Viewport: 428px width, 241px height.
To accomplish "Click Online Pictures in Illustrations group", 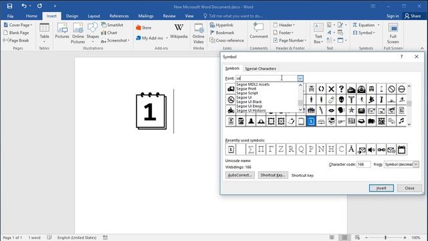I will click(x=78, y=33).
